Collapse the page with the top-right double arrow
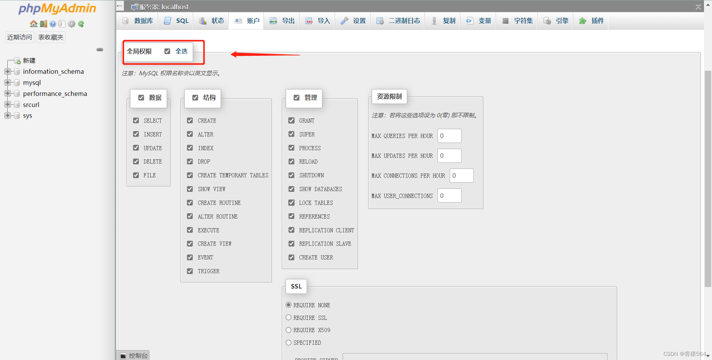The width and height of the screenshot is (712, 360). [x=698, y=6]
